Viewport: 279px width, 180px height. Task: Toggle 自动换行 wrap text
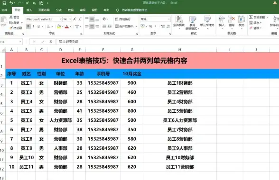[x=123, y=19]
